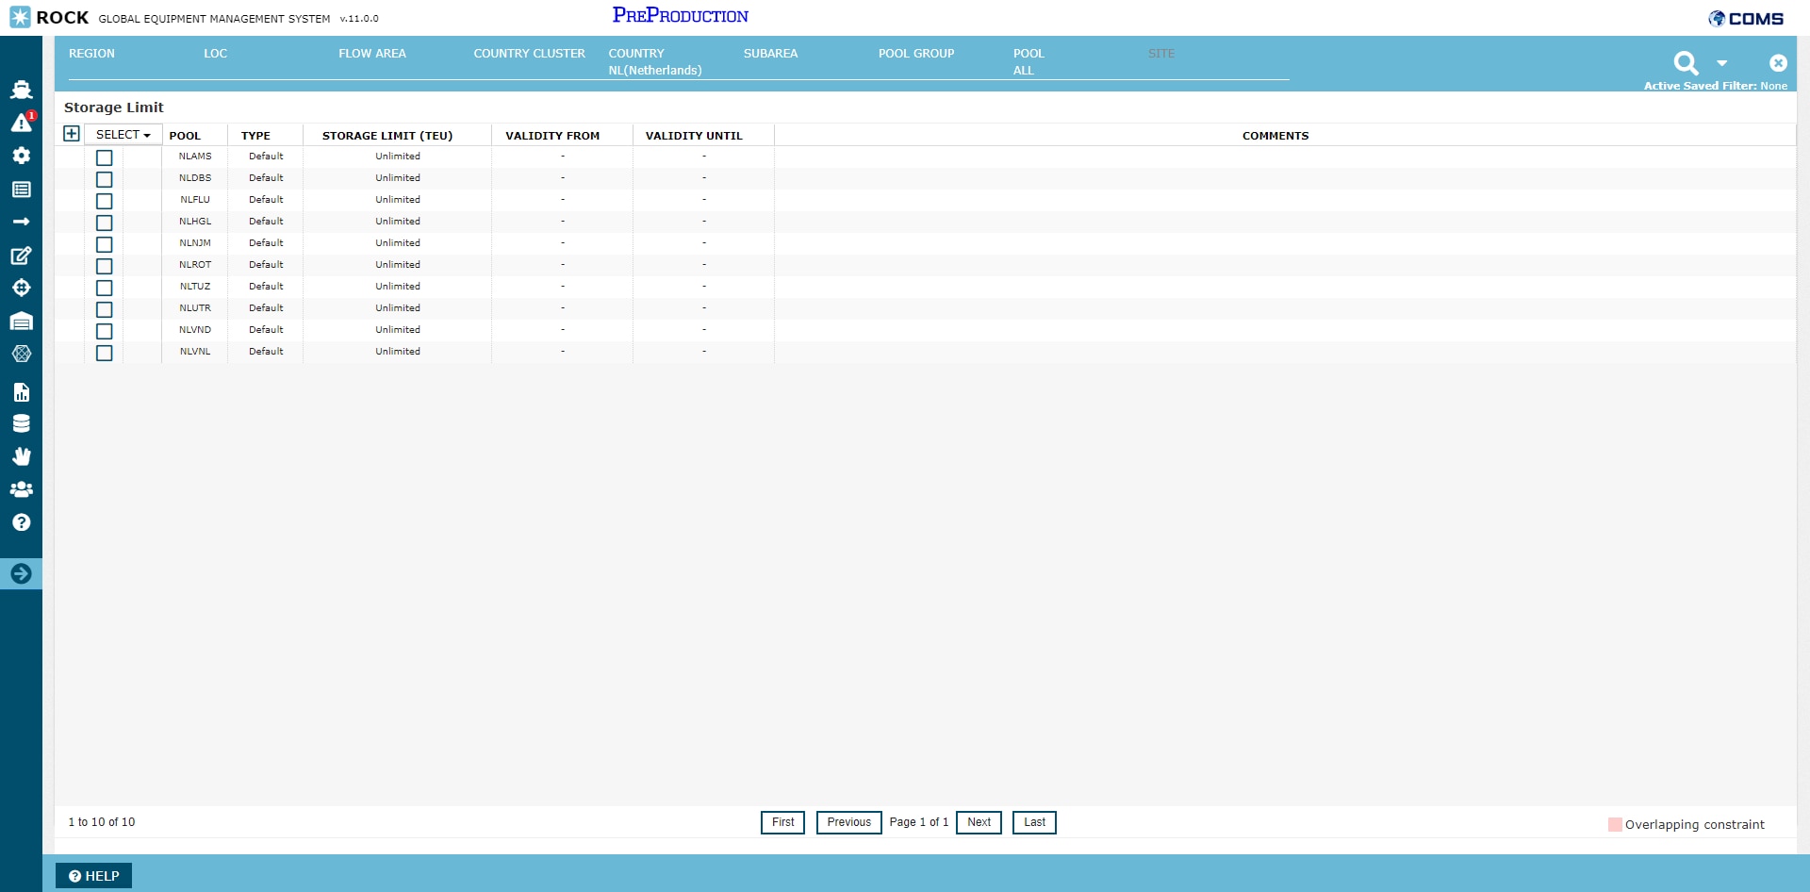Open the warehouse icon in the sidebar
This screenshot has width=1810, height=892.
(21, 322)
